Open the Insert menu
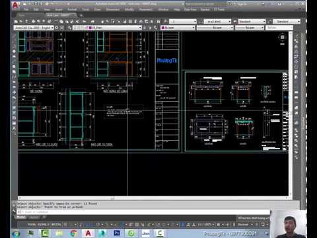 [x=59, y=9]
